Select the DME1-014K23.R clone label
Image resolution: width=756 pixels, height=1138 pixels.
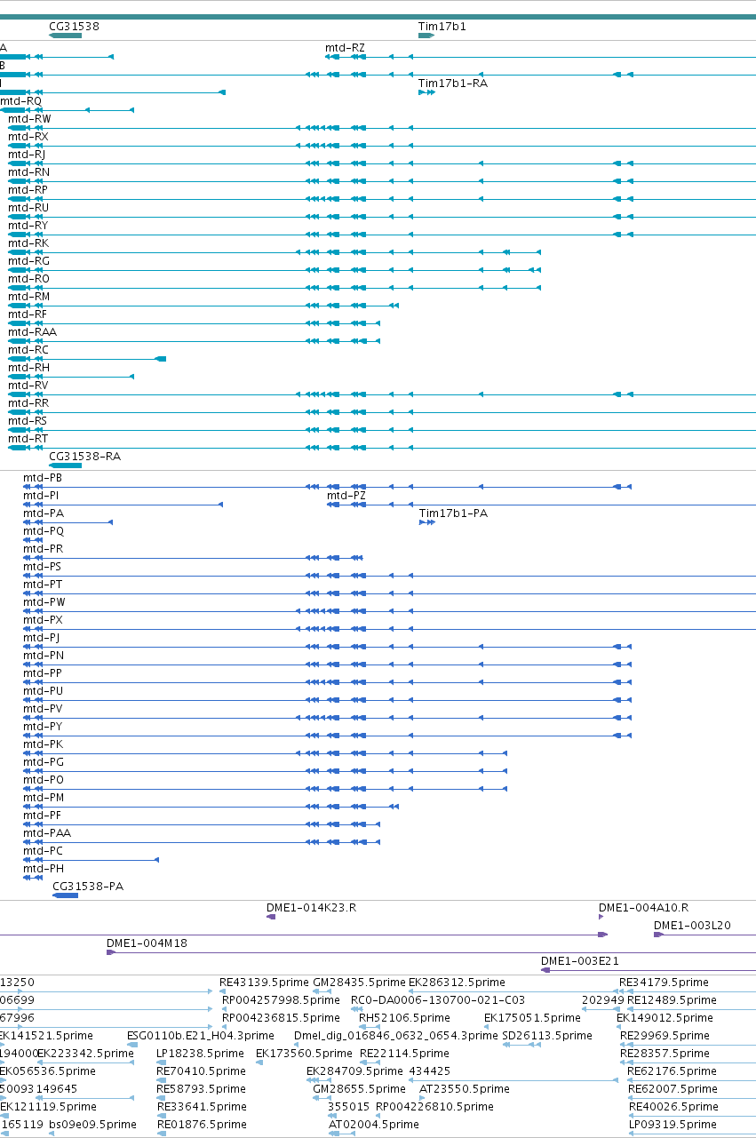[312, 908]
